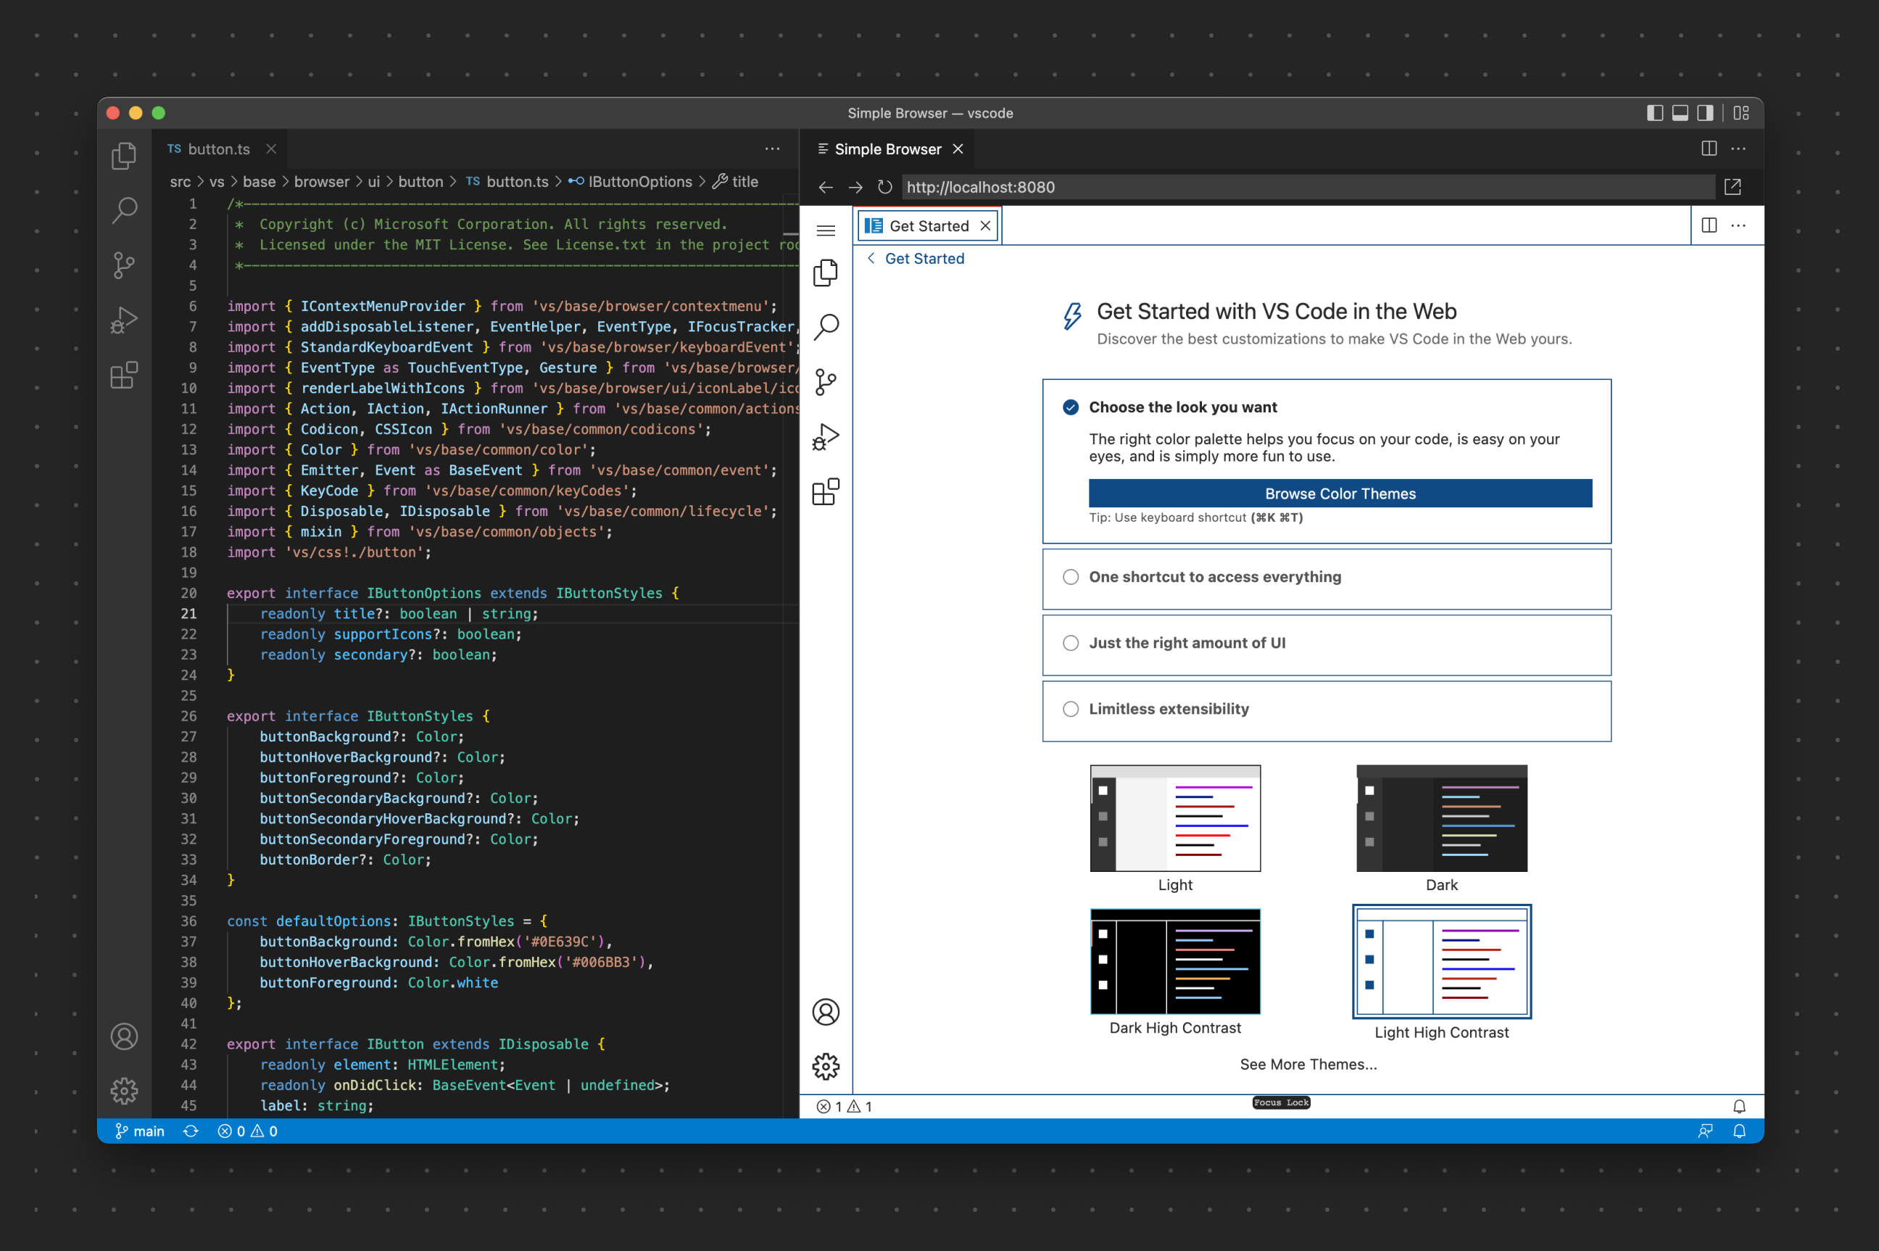Open the Extensions view
1879x1251 pixels.
coord(125,375)
